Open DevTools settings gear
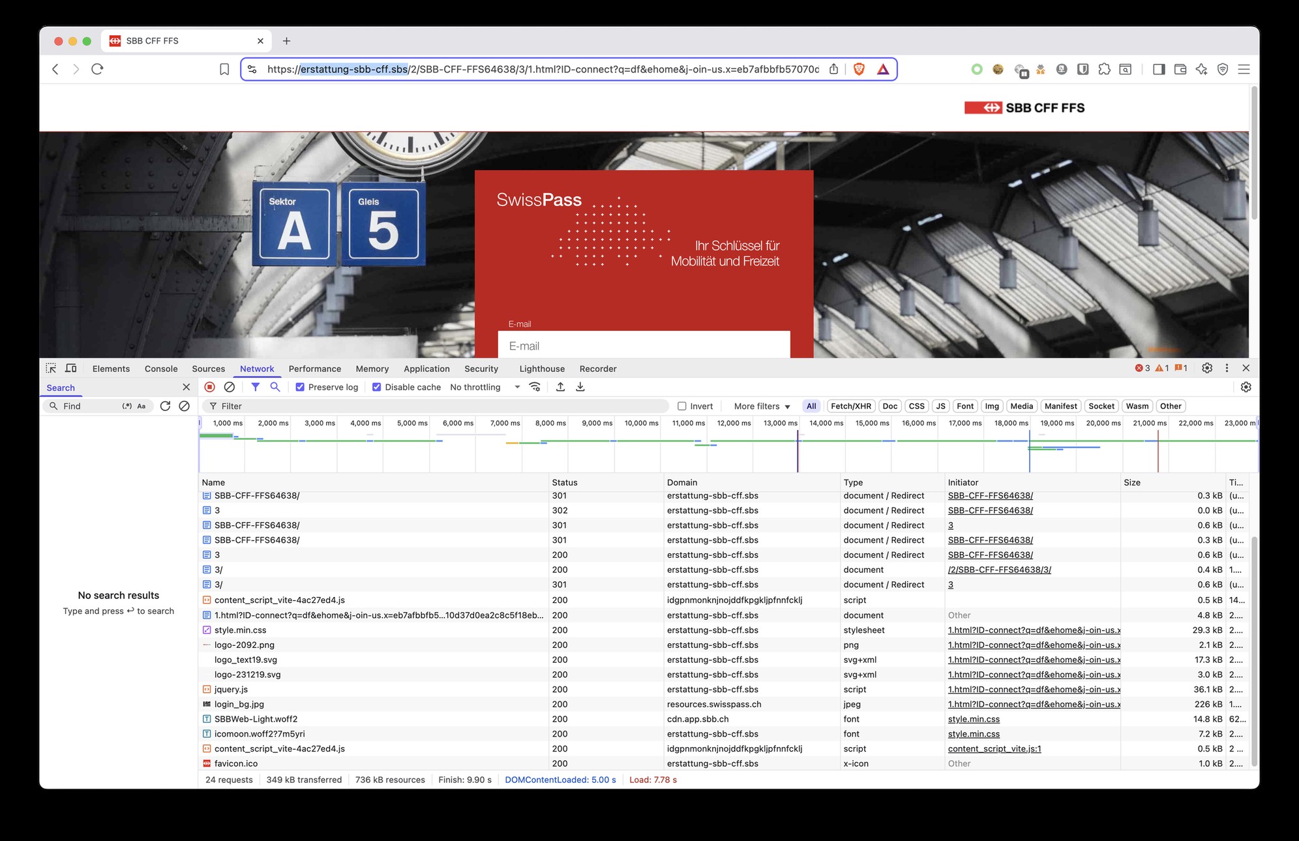 coord(1207,368)
